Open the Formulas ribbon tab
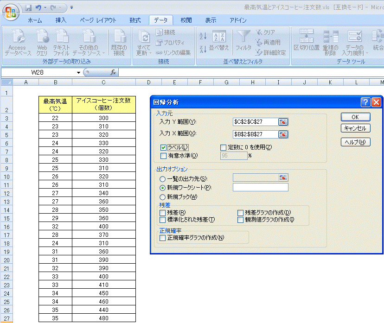 pos(135,20)
